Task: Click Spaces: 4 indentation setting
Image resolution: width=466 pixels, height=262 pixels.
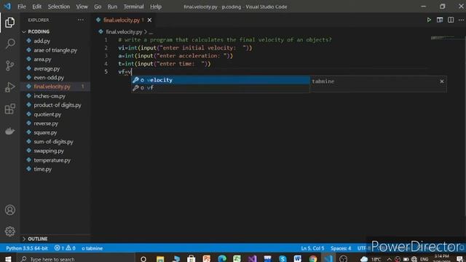Action: [x=341, y=248]
